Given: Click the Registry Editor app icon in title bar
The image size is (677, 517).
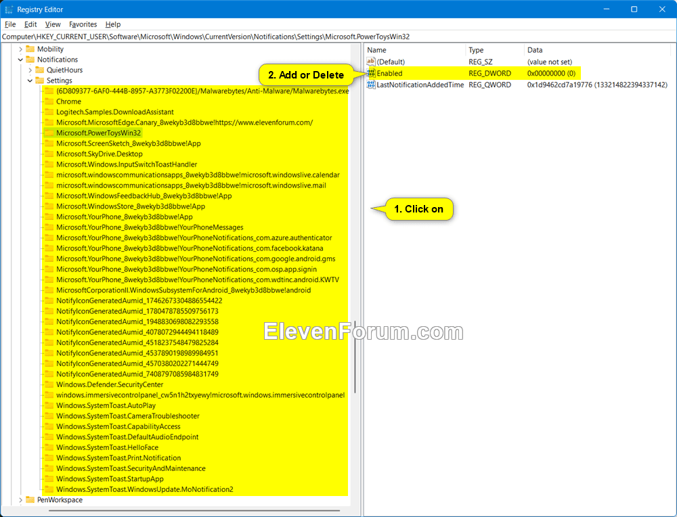Looking at the screenshot, I should tap(9, 9).
